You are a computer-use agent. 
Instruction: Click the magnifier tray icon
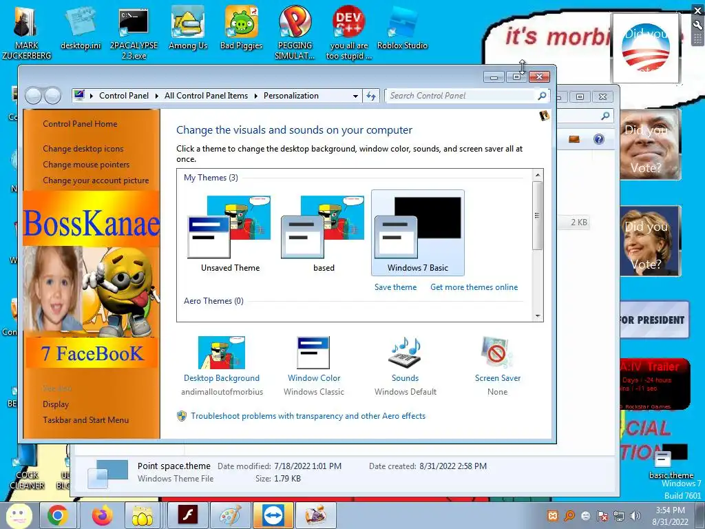(x=569, y=516)
